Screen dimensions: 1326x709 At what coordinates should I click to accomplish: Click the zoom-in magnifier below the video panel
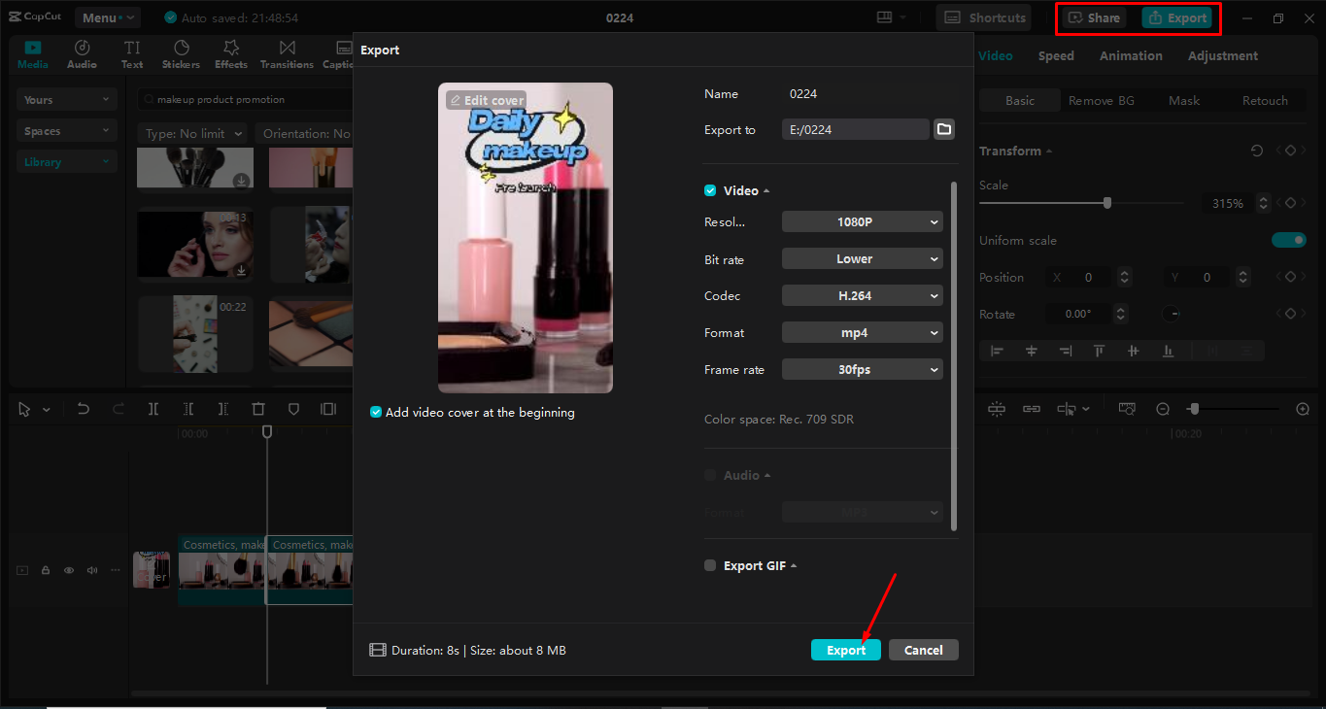pyautogui.click(x=1303, y=409)
